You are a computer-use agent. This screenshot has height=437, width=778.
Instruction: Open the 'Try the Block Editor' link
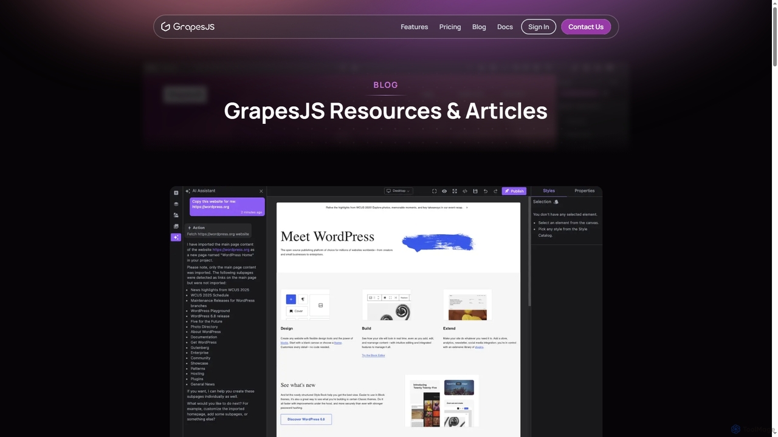pyautogui.click(x=373, y=355)
